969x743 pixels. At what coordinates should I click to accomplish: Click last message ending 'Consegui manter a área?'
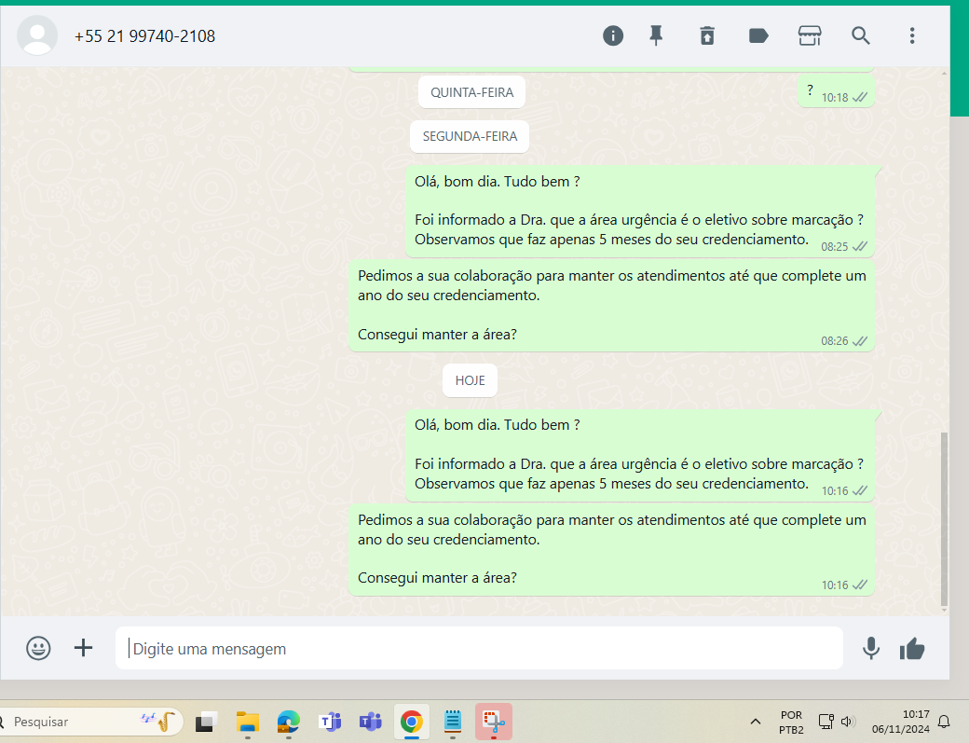(611, 550)
